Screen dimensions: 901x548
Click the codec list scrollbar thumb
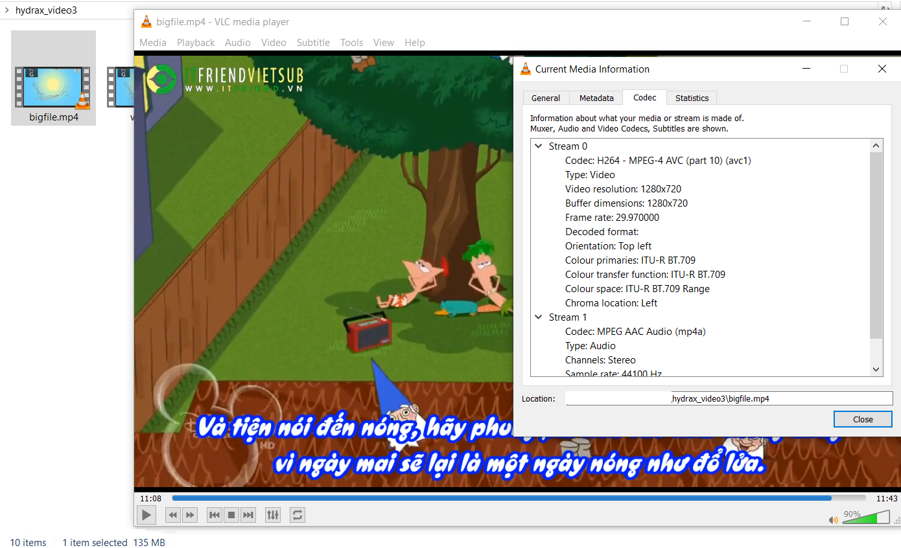(876, 245)
